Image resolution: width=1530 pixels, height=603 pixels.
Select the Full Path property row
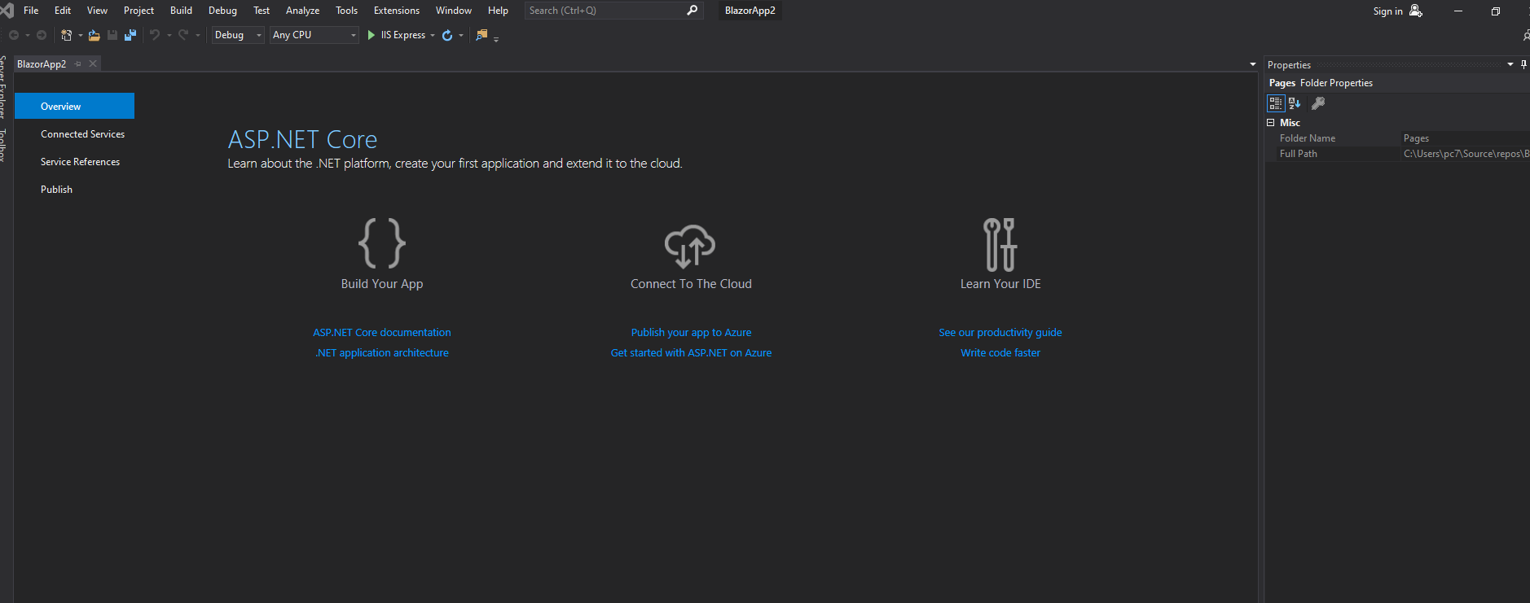tap(1397, 154)
